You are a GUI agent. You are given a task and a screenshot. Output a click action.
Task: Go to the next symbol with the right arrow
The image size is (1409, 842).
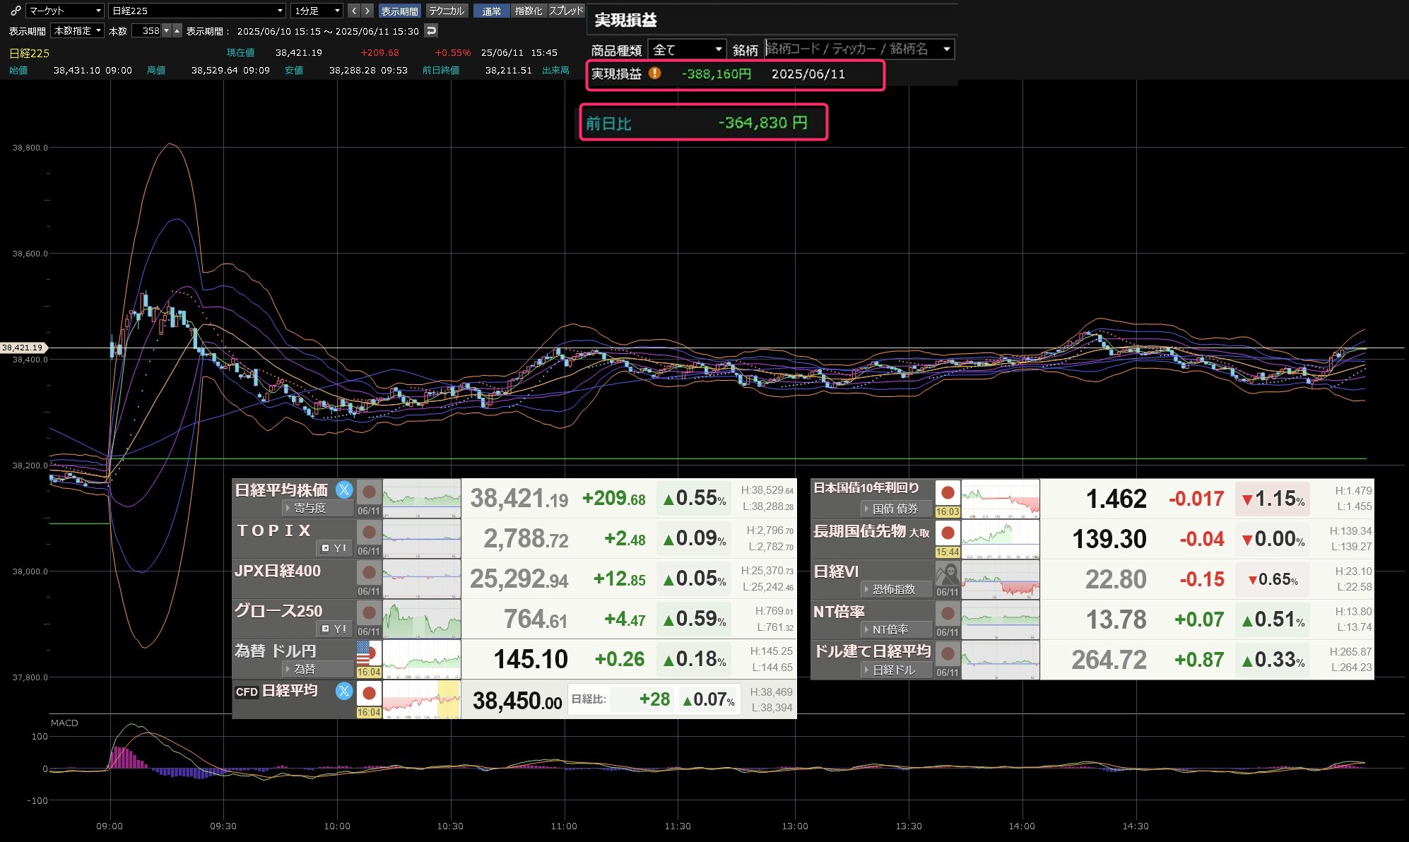[367, 11]
